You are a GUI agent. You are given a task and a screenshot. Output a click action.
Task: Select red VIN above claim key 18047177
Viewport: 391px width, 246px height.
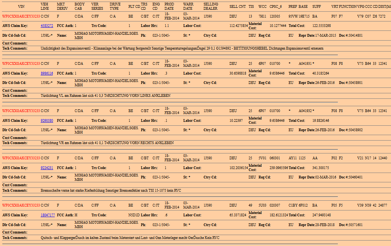tap(21, 205)
